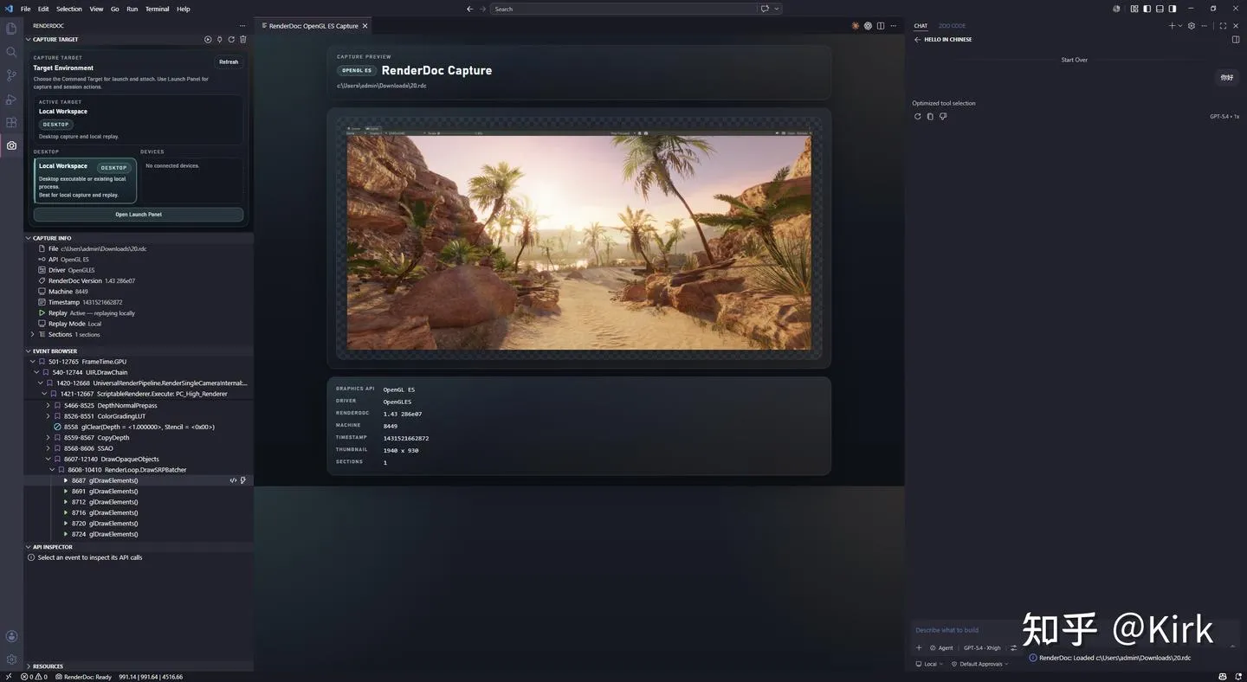Click the add context plus in chat input

(919, 647)
